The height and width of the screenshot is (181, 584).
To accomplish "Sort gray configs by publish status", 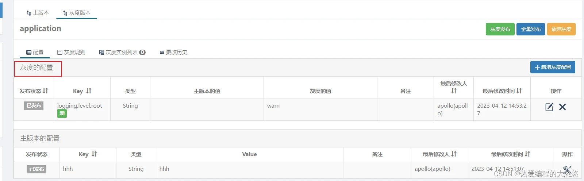I will tap(45, 91).
